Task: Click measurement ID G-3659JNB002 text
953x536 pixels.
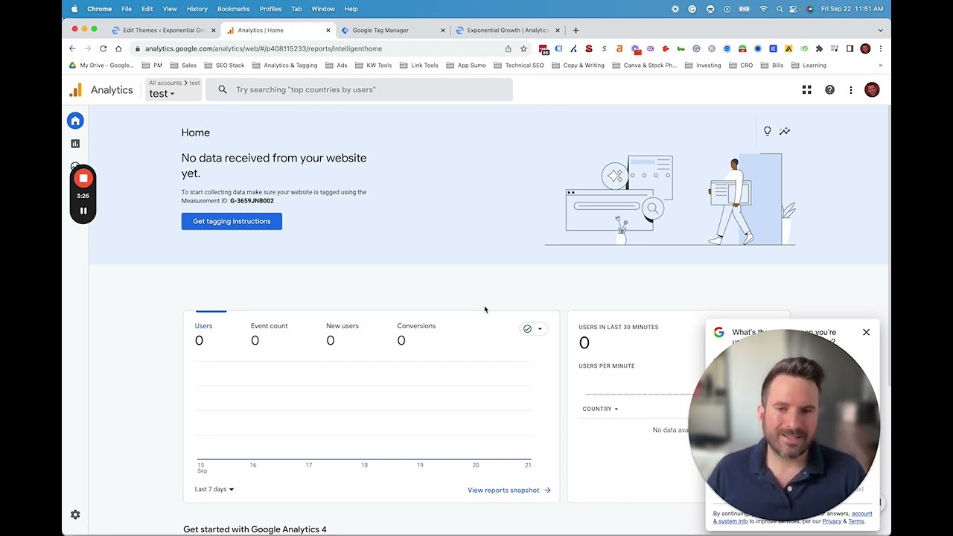Action: point(252,201)
